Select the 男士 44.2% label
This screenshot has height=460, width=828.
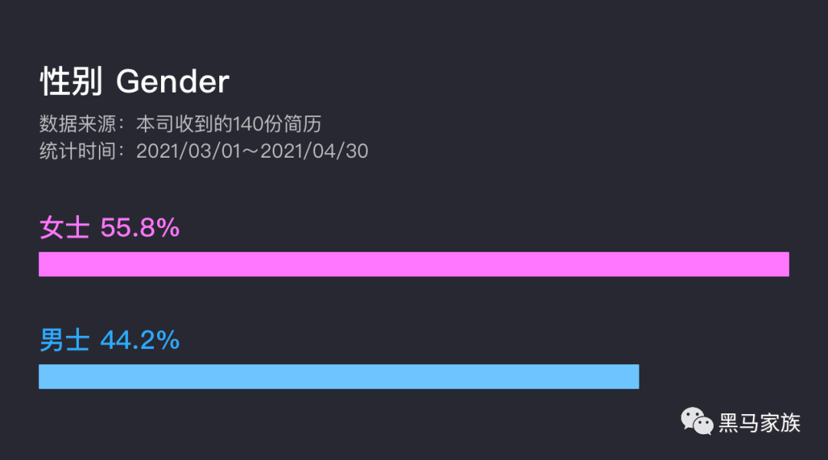pos(110,340)
